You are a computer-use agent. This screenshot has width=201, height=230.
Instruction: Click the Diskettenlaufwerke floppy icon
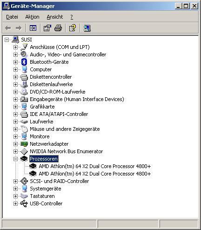[24, 84]
